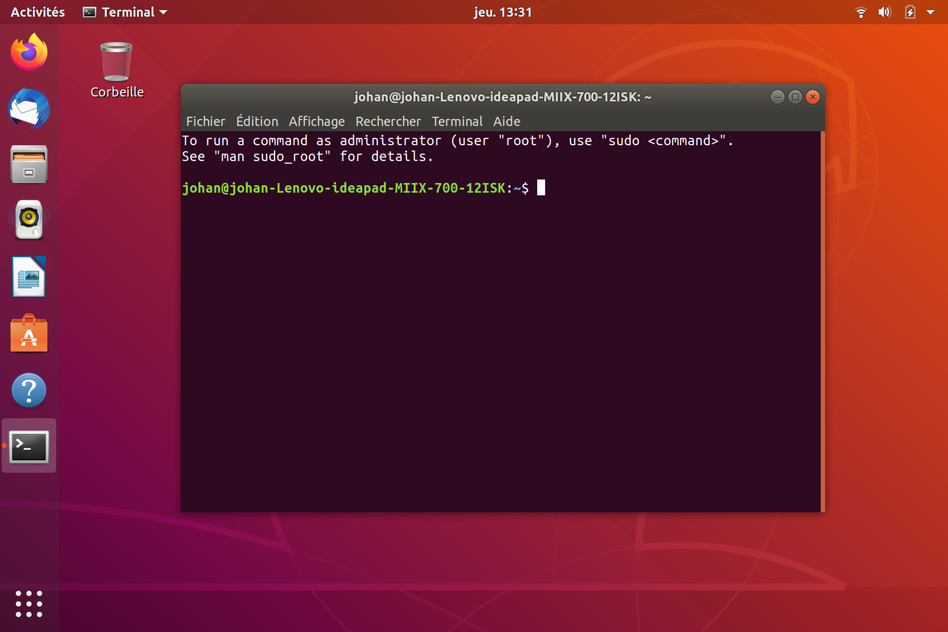Open the Aide menu in Terminal
Image resolution: width=948 pixels, height=632 pixels.
506,122
